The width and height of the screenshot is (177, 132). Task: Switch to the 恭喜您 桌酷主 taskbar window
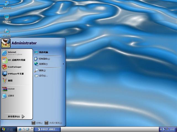pyautogui.click(x=47, y=129)
